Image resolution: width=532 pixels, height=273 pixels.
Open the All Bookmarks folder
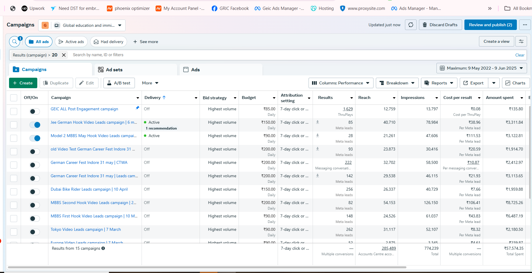pos(518,8)
